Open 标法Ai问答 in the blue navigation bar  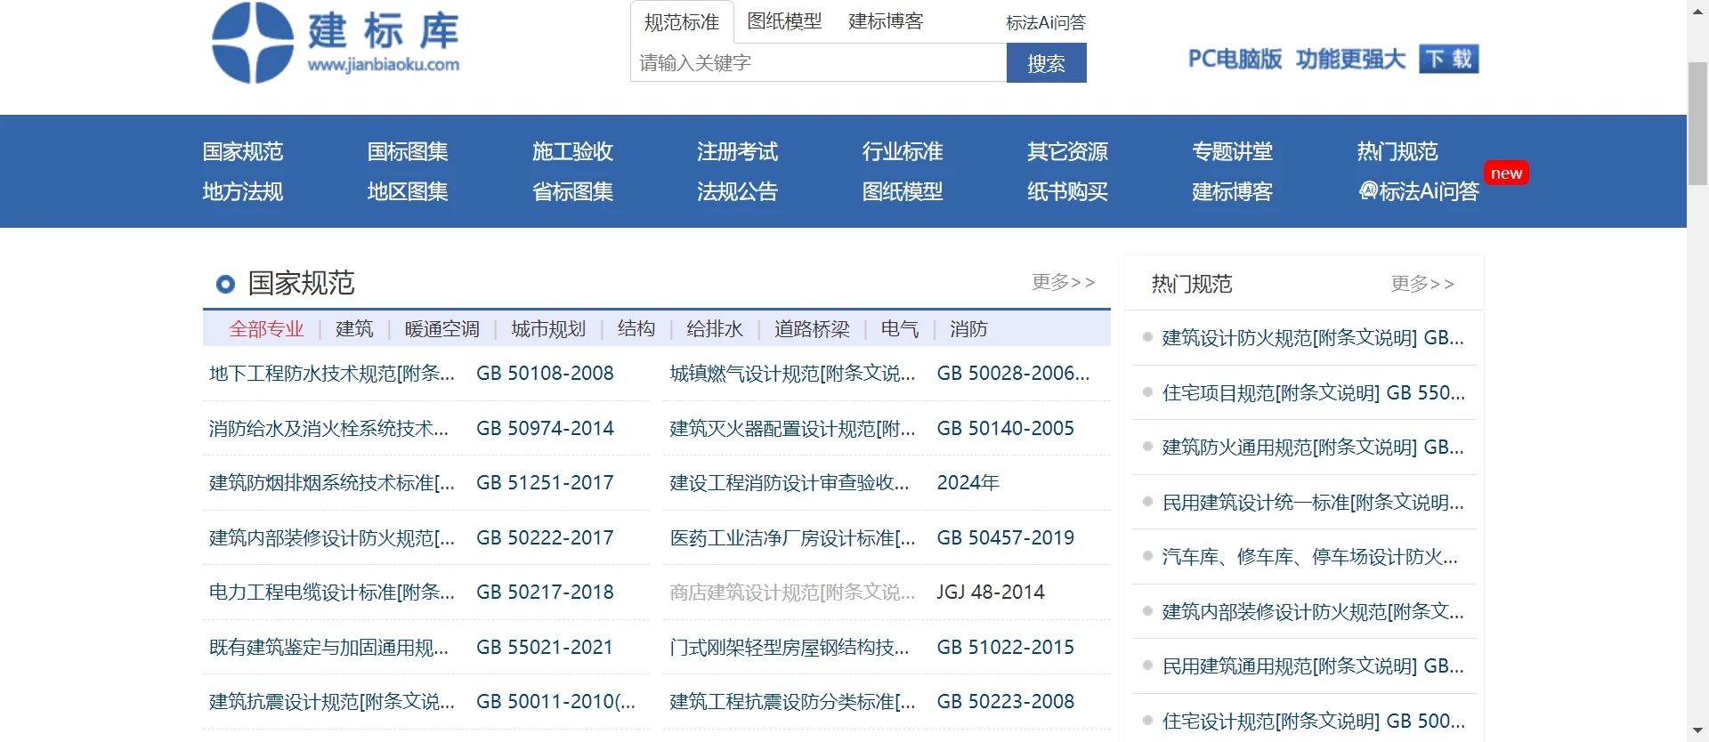1419,191
